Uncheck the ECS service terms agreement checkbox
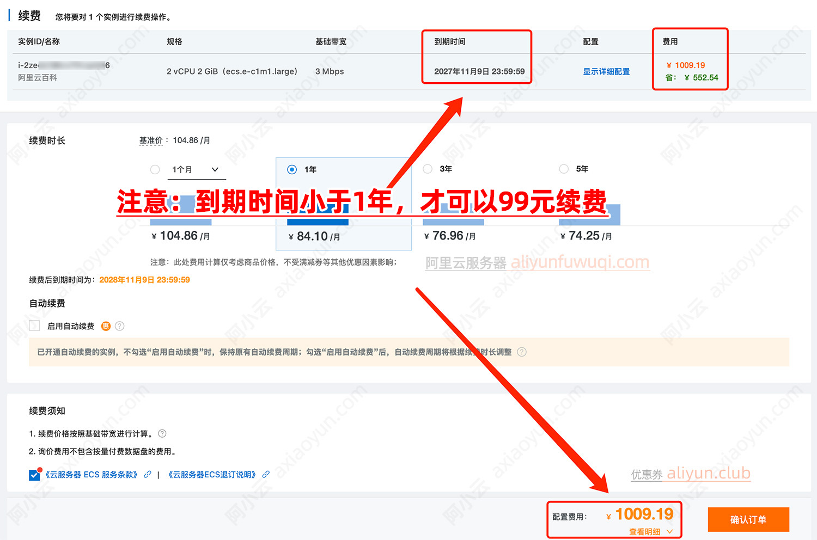 [x=34, y=475]
